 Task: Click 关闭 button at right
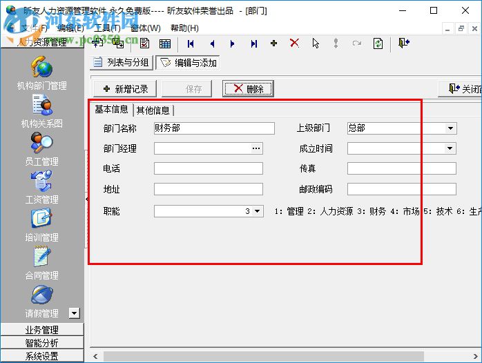click(460, 89)
